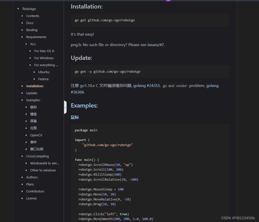259x222 pixels.
Task: Click the robotgo.MilliSleep(100) line
Action: pyautogui.click(x=100, y=175)
